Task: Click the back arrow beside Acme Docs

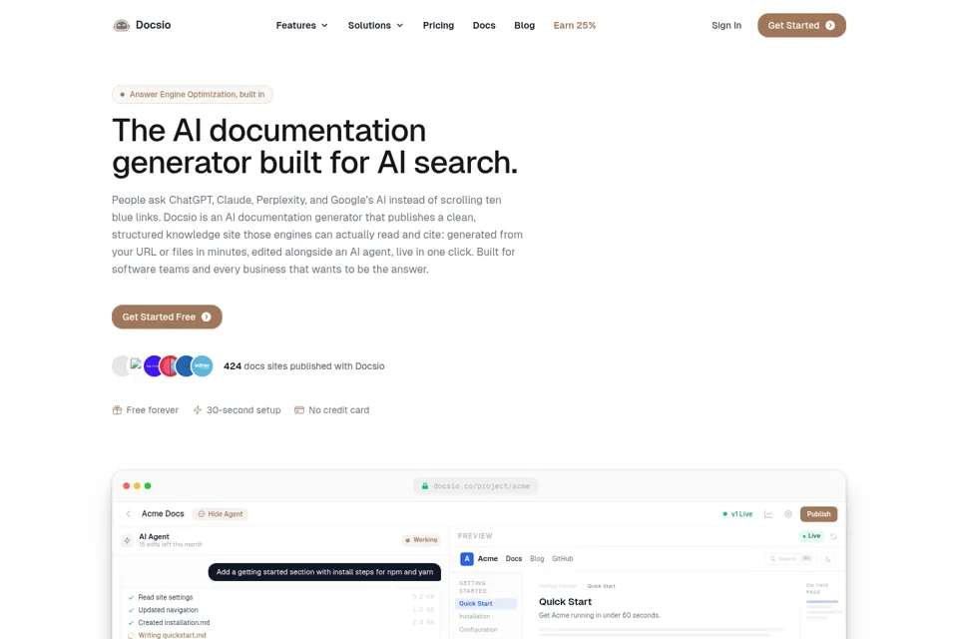Action: coord(129,514)
